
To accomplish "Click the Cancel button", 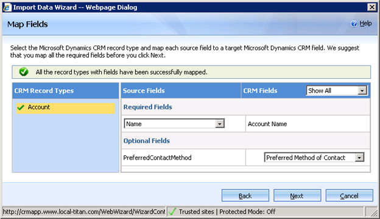I will 349,195.
